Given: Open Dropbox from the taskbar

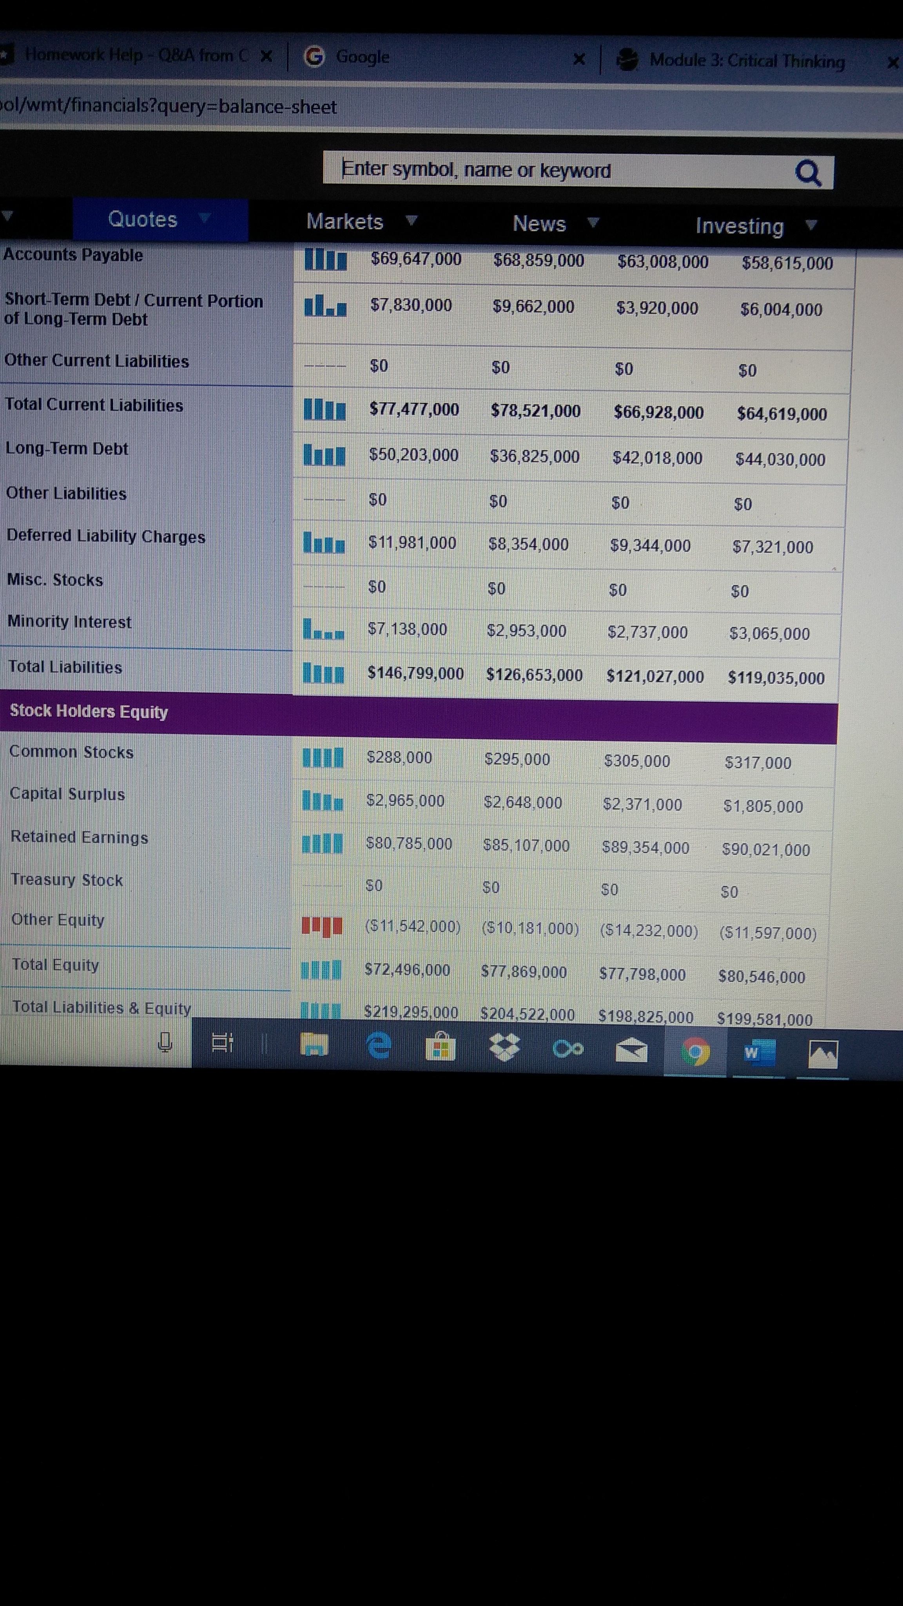Looking at the screenshot, I should (504, 1048).
